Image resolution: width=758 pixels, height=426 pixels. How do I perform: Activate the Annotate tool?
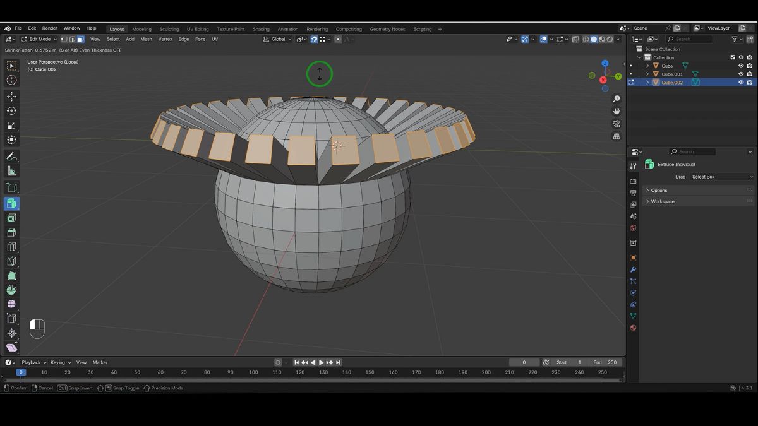(11, 157)
